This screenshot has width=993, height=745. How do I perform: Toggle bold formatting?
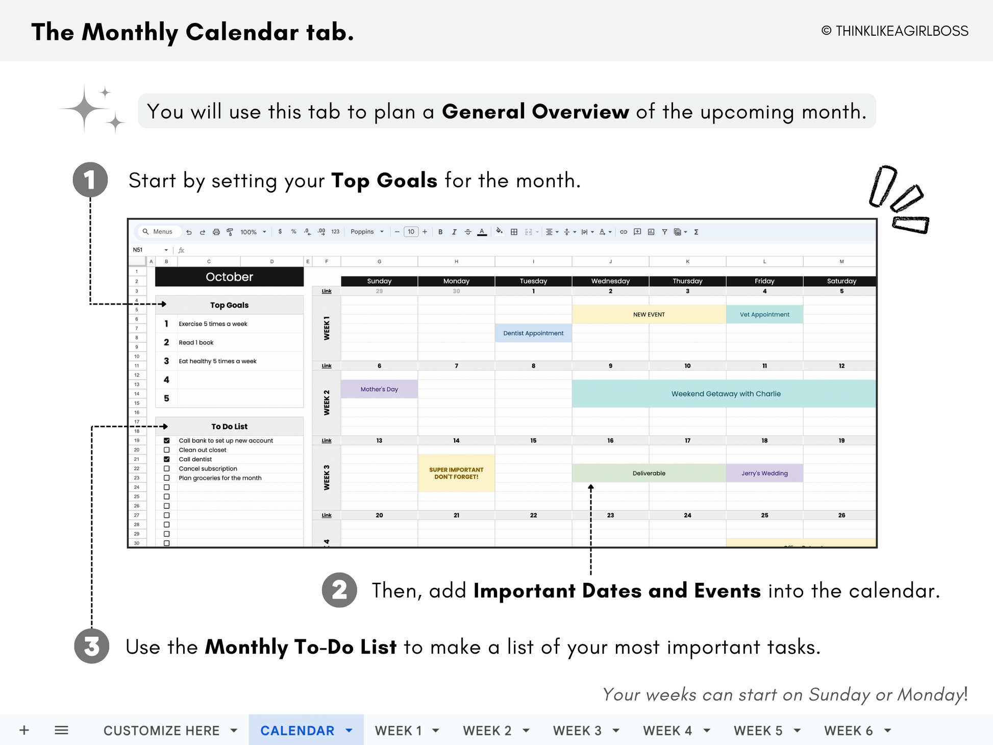pos(440,232)
